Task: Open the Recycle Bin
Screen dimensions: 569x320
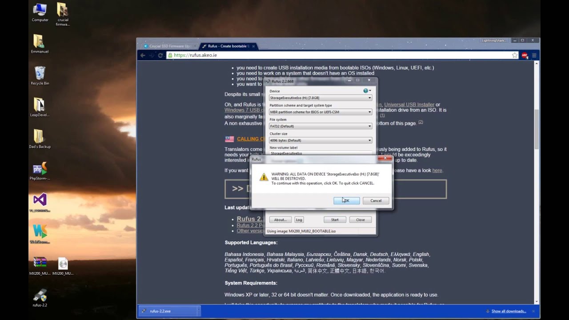Action: tap(40, 76)
